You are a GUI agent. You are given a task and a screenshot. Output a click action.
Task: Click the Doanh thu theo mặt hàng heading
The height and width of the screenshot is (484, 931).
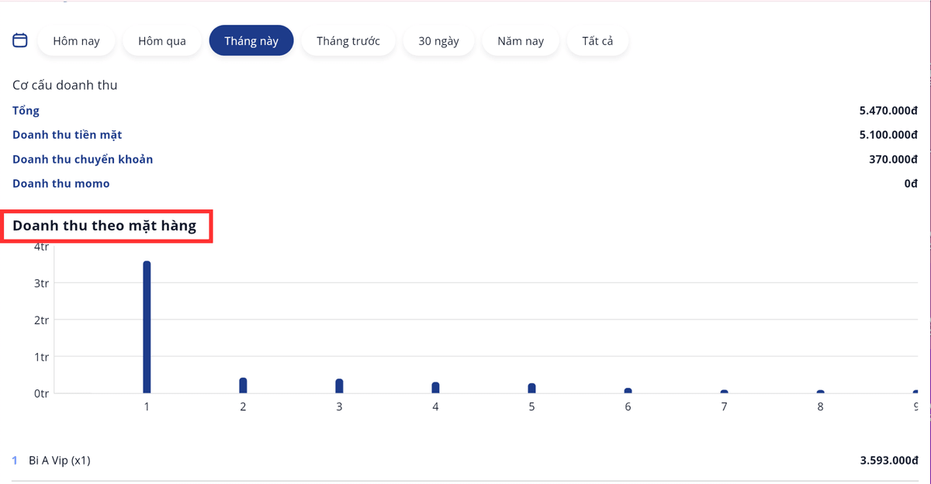click(105, 226)
